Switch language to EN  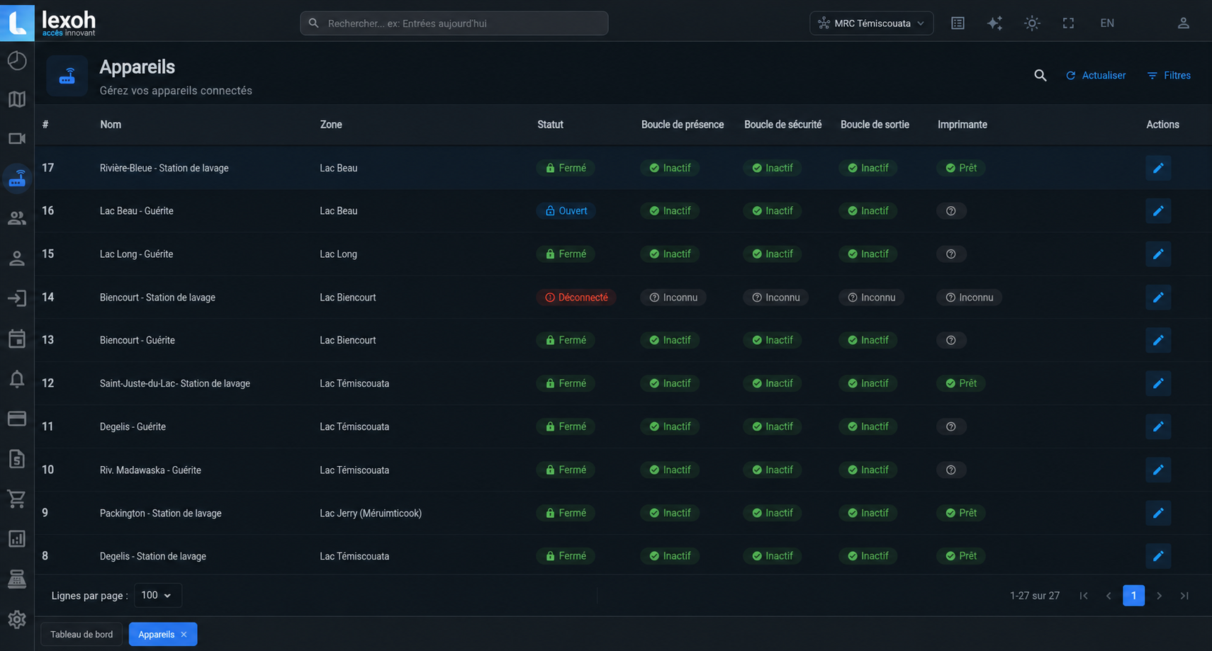pyautogui.click(x=1107, y=23)
